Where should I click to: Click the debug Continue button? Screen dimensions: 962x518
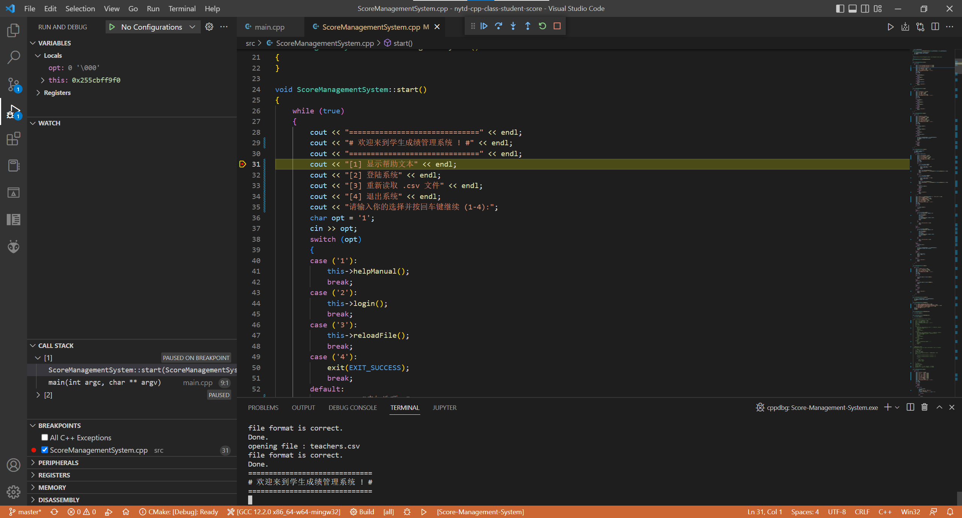tap(484, 26)
